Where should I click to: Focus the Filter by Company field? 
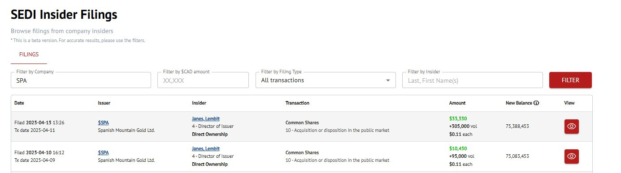click(81, 80)
